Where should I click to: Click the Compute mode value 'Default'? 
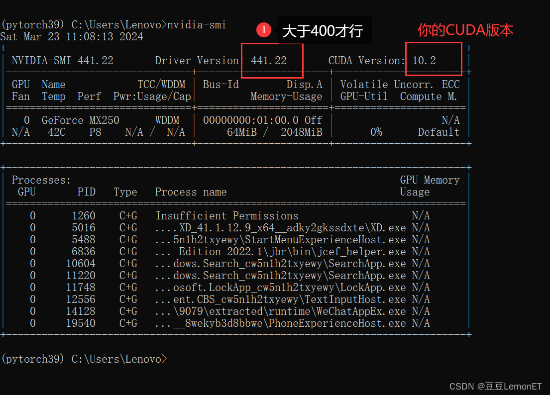click(x=439, y=132)
